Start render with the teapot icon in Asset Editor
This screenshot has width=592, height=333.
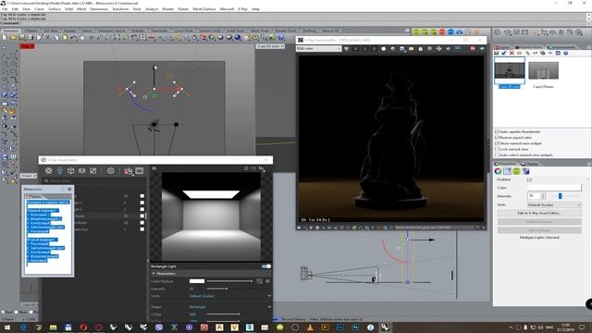click(128, 171)
